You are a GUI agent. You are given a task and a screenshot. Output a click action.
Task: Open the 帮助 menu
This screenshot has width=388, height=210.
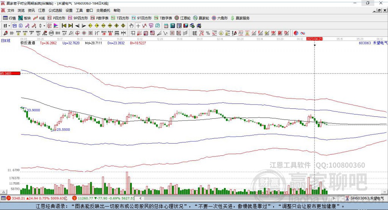point(117,10)
